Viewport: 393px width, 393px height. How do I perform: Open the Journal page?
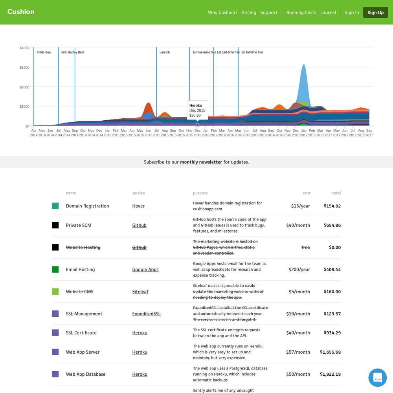point(328,13)
